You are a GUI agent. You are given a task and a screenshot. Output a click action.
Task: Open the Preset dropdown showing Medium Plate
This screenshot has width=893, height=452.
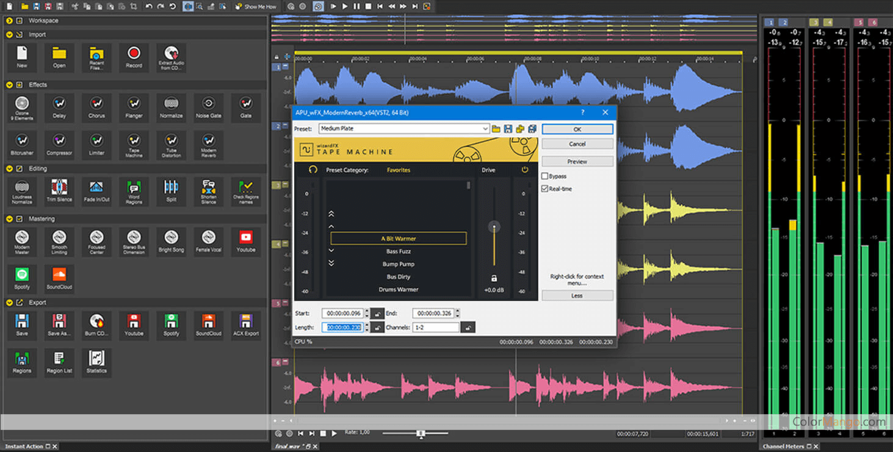485,129
